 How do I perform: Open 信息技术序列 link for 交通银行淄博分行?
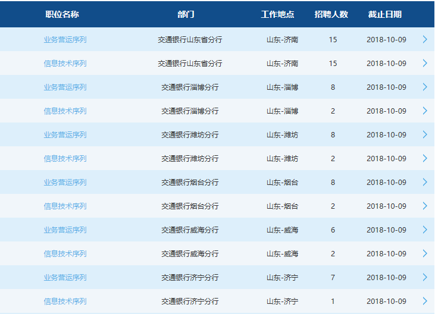pos(65,111)
